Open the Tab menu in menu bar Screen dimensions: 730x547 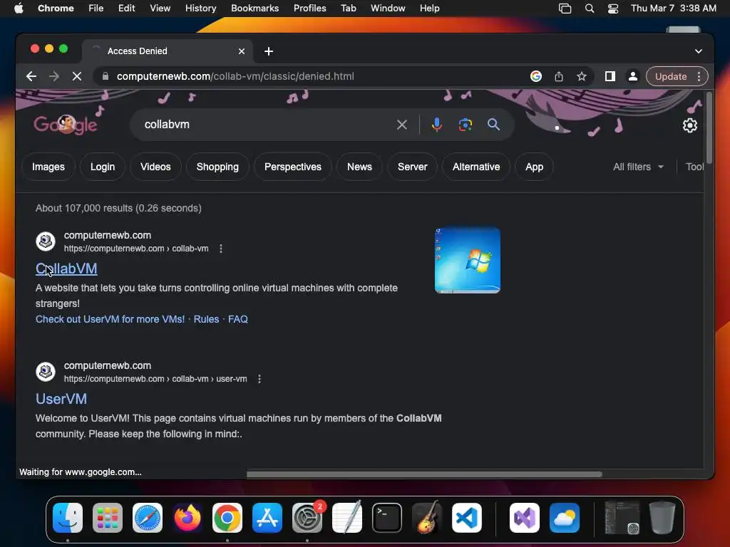coord(348,9)
